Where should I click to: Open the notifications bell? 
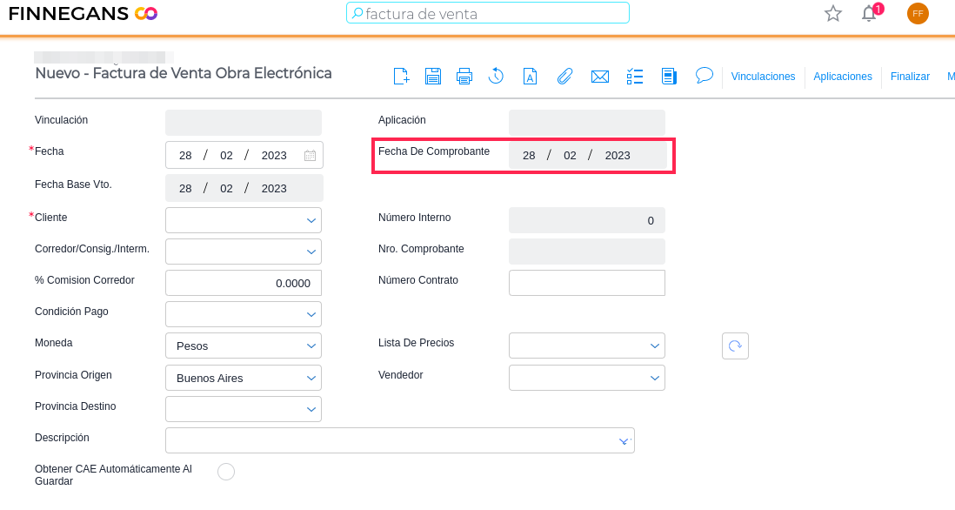point(869,13)
